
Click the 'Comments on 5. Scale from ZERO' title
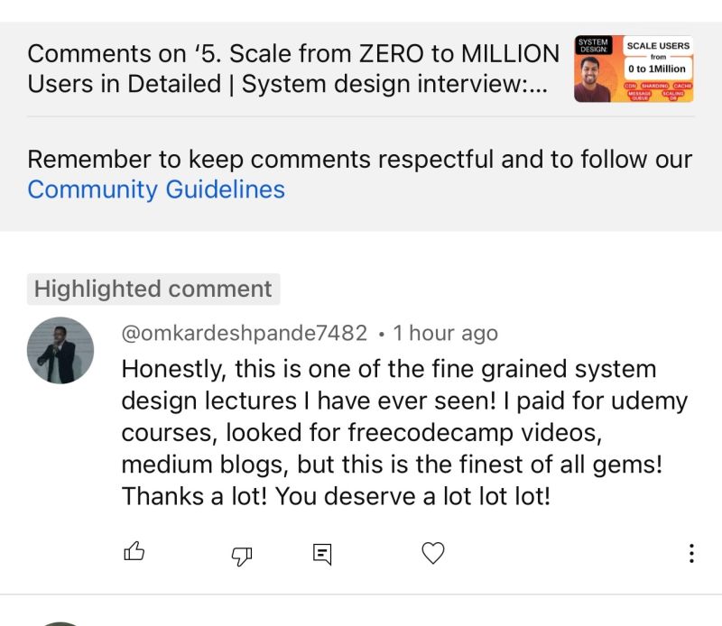click(293, 69)
